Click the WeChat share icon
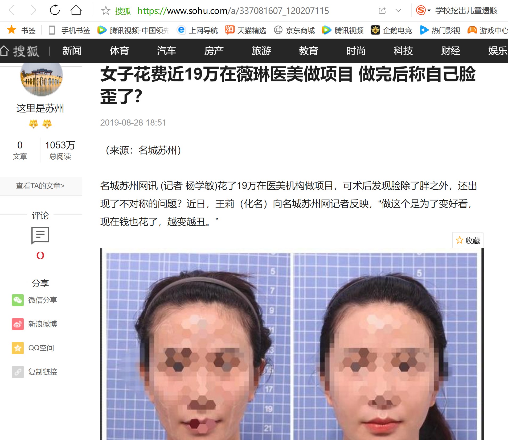 [18, 300]
